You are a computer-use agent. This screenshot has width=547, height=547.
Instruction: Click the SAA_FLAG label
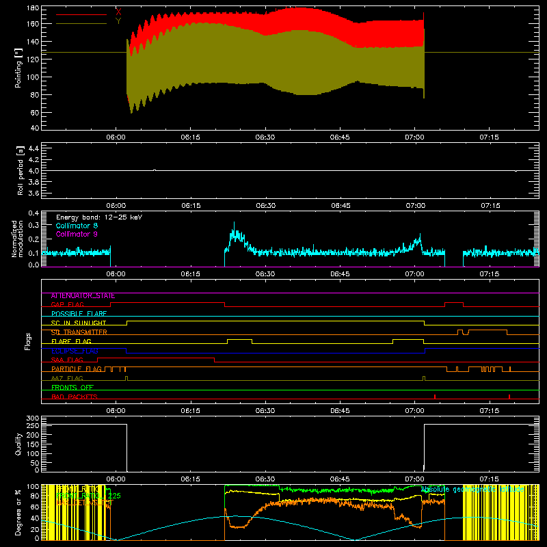tap(67, 360)
